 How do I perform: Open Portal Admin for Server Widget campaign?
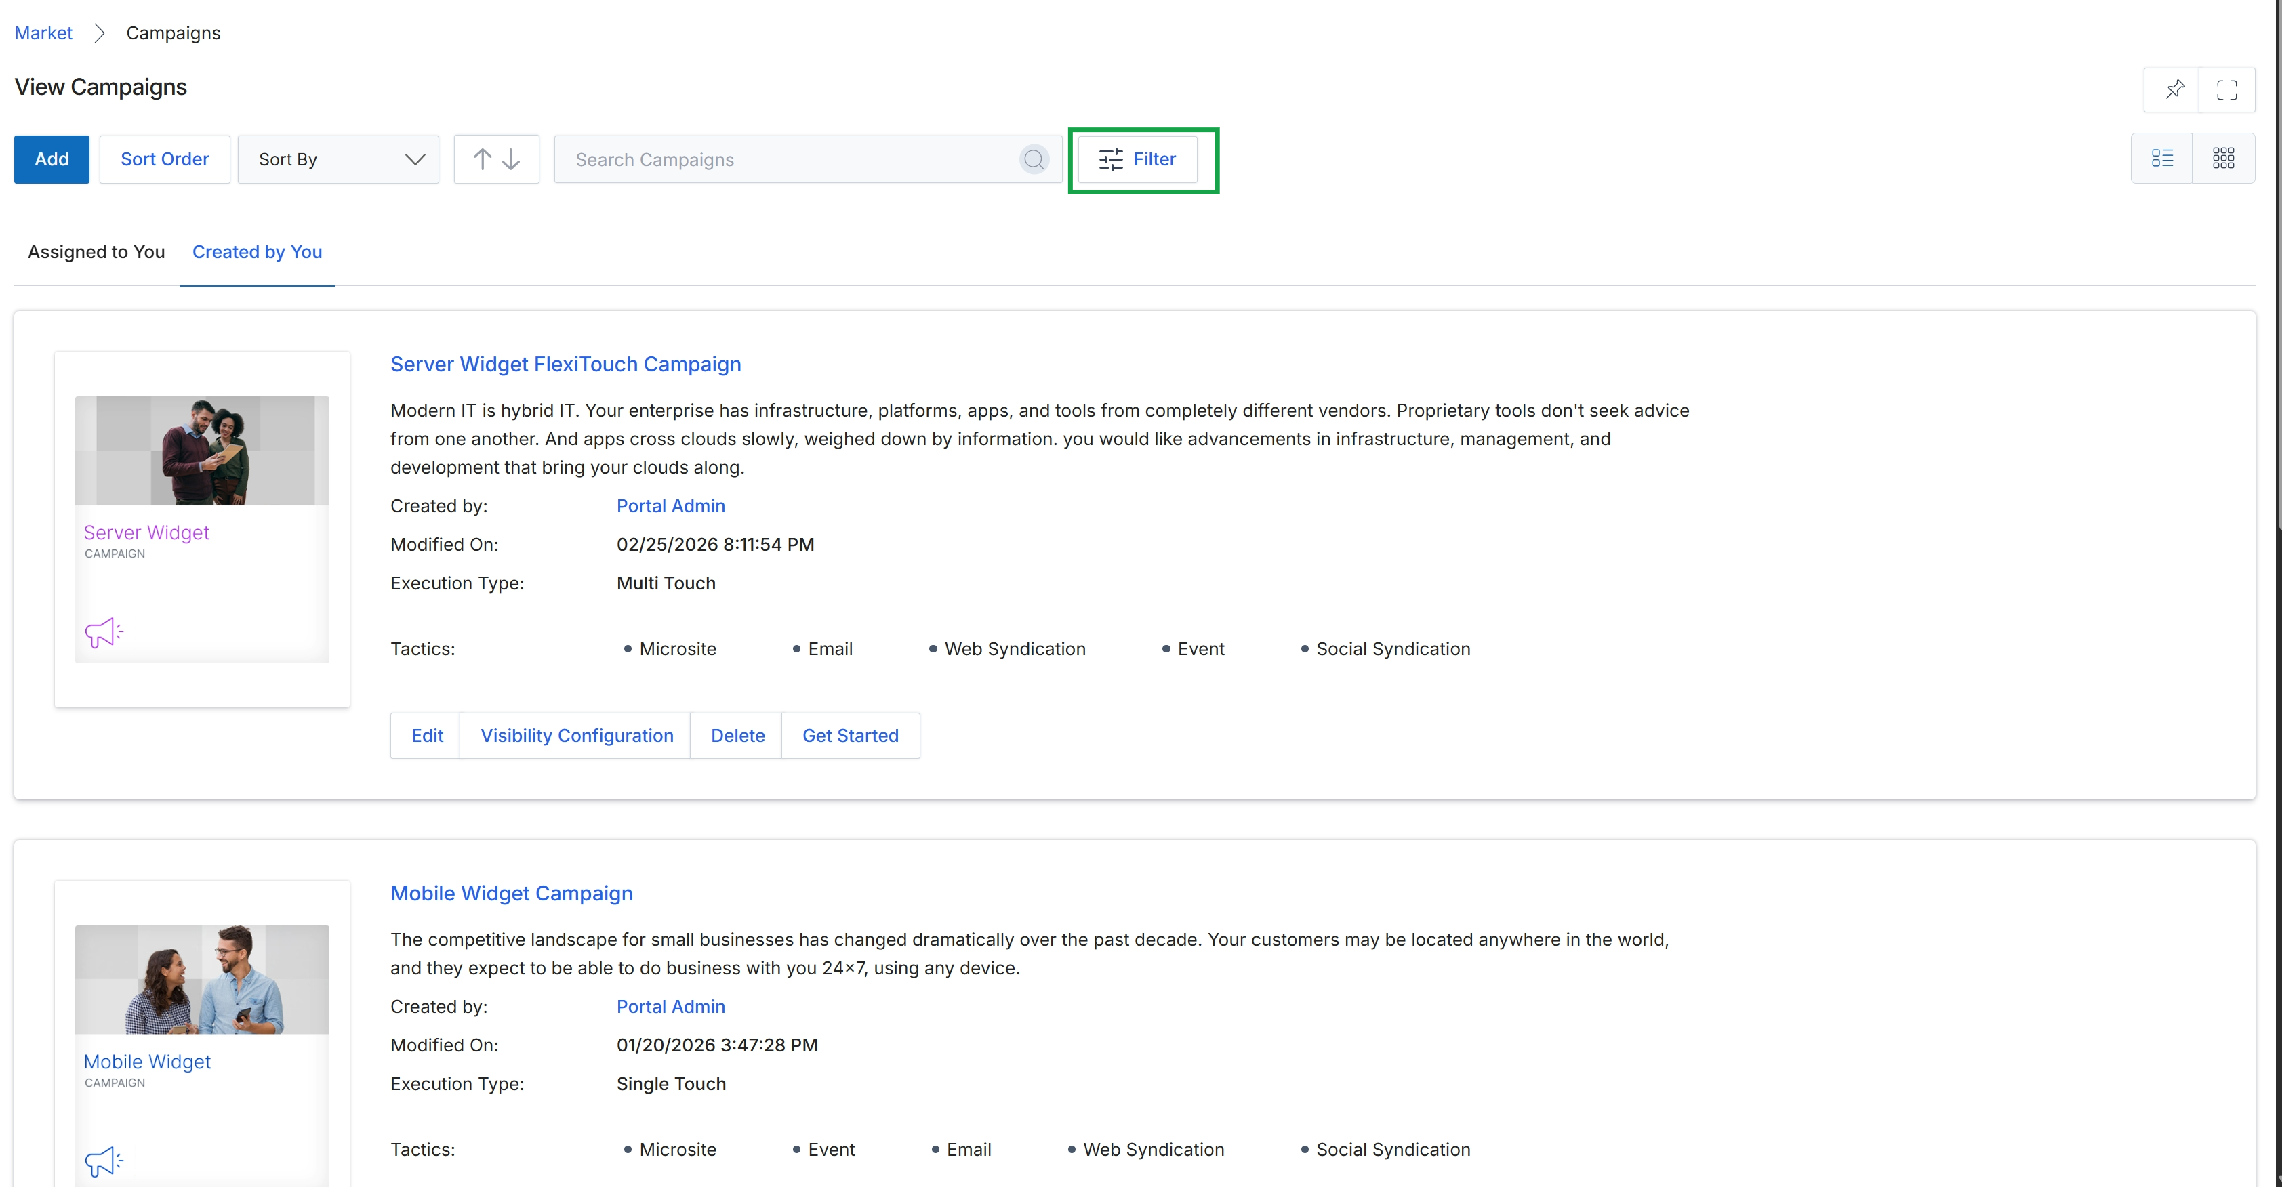point(670,506)
